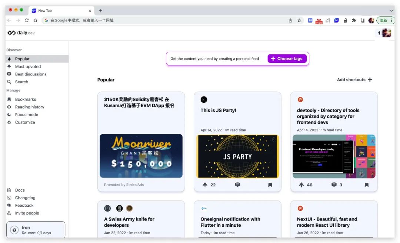Open the Changelog link in sidebar
Viewport: 400px width, 243px height.
click(25, 198)
